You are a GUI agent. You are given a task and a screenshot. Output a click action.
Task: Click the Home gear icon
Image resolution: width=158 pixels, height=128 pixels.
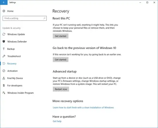pyautogui.click(x=4, y=11)
